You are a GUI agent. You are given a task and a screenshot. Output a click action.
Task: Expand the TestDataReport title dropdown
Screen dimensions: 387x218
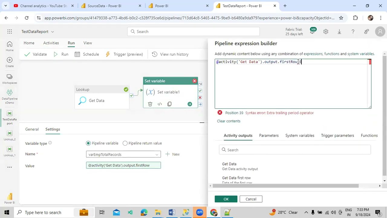pos(52,31)
